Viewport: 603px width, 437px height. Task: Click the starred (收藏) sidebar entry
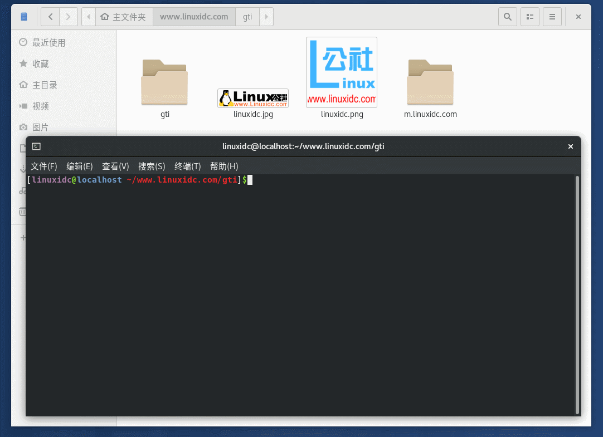23,63
